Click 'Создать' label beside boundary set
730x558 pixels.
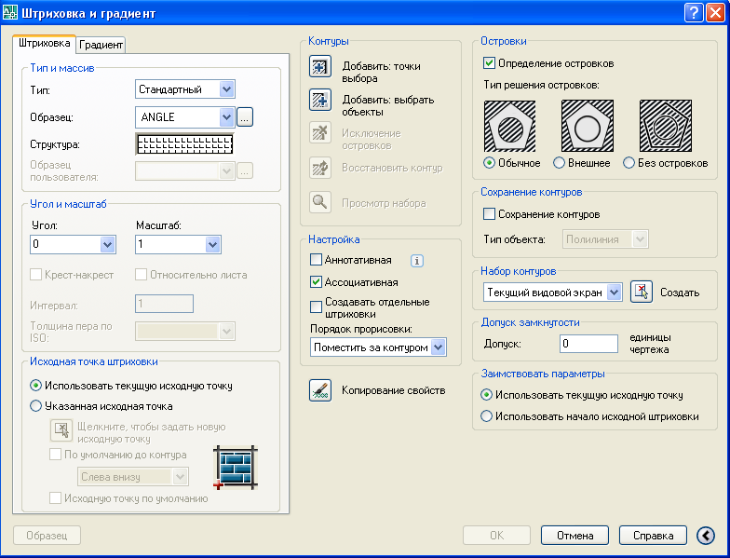pyautogui.click(x=680, y=293)
